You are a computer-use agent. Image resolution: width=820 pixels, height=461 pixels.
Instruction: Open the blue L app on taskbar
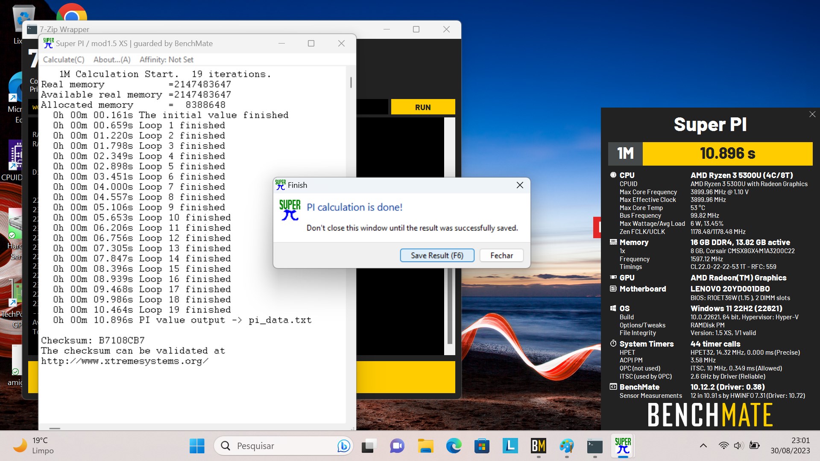510,446
